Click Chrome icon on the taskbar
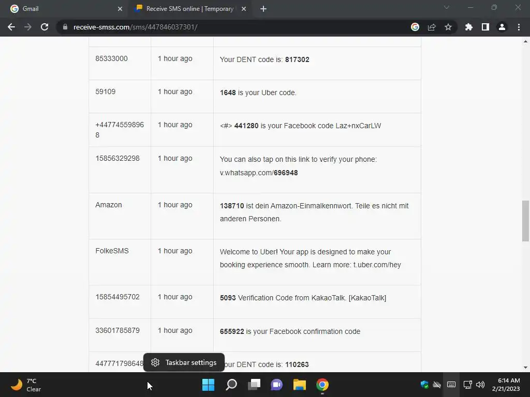The height and width of the screenshot is (397, 530). click(322, 385)
